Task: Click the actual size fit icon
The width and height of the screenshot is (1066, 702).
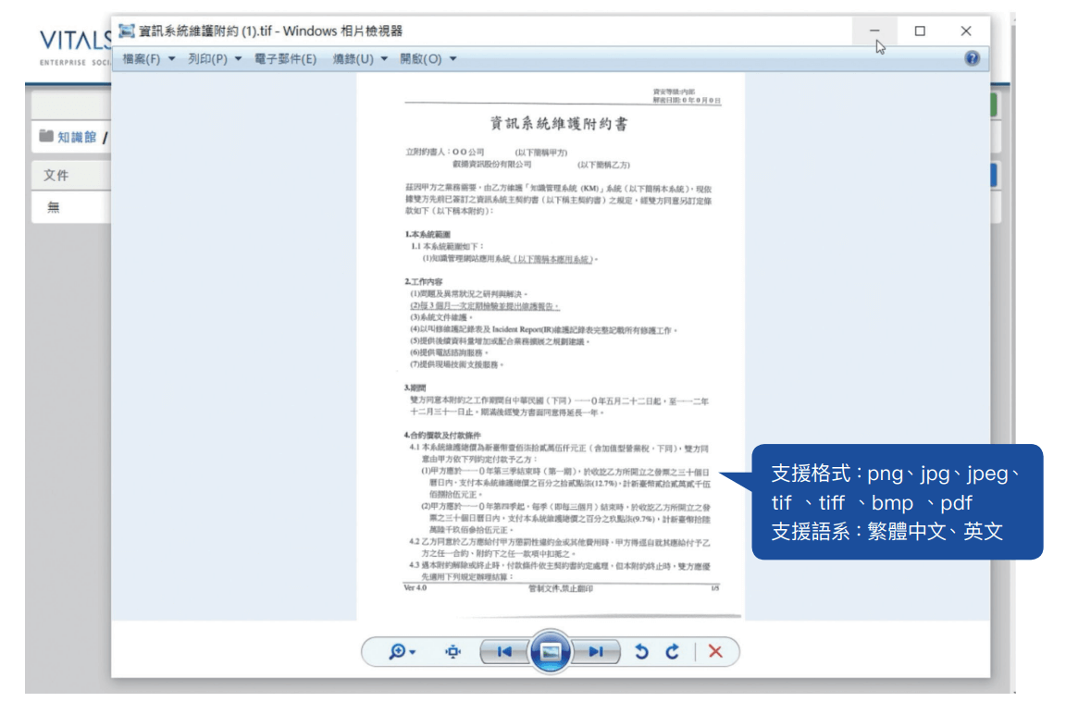Action: tap(452, 652)
